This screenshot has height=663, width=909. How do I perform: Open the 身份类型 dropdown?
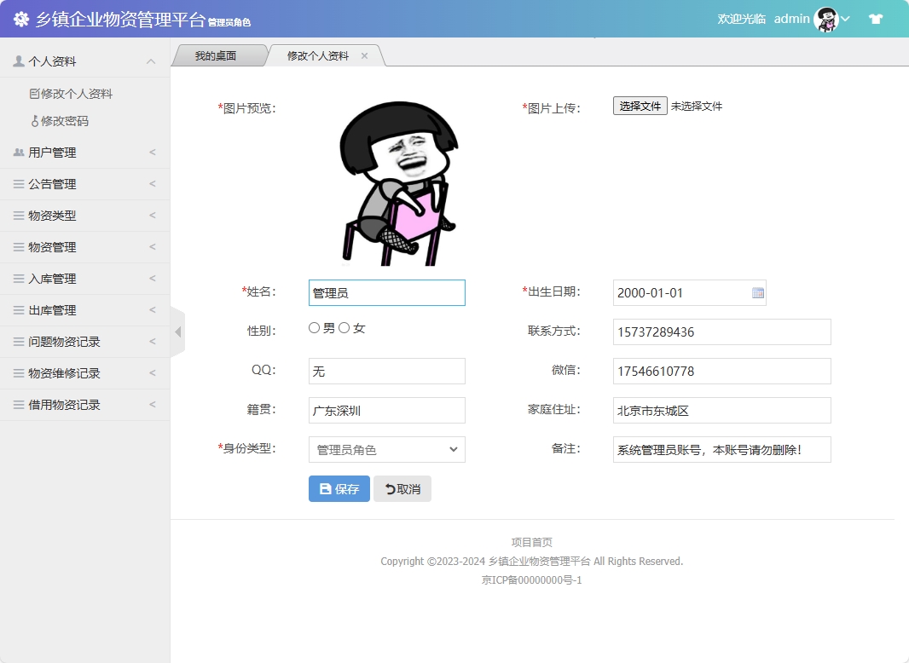[386, 449]
